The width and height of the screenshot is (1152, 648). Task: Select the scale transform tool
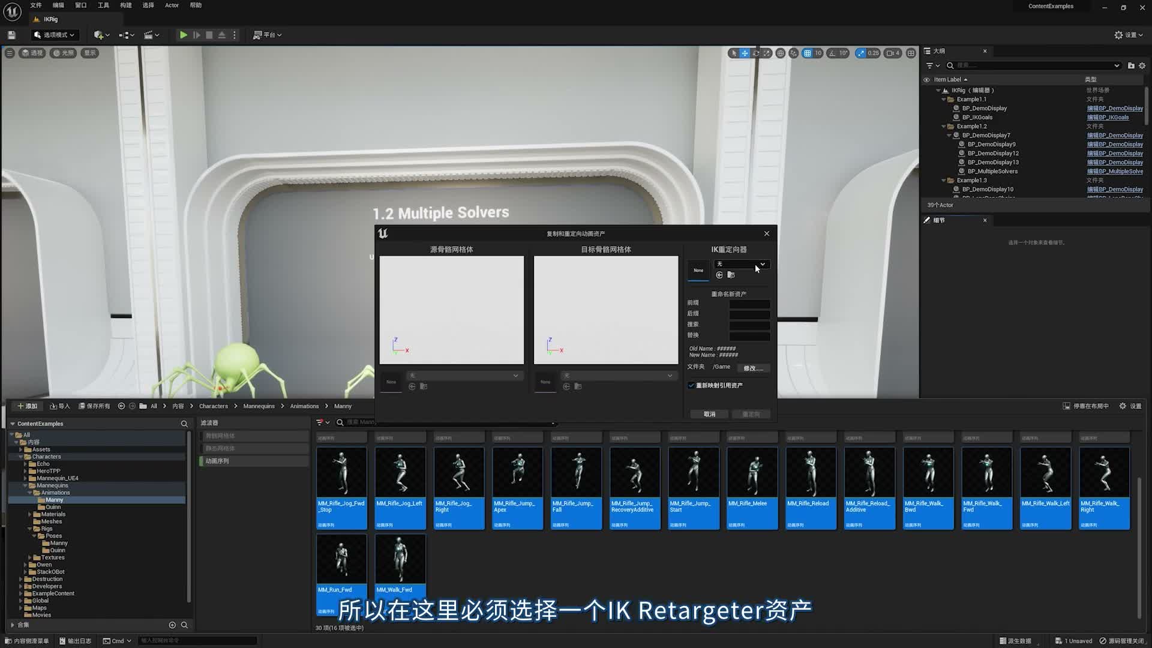(767, 53)
